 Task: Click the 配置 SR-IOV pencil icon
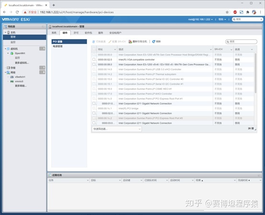110,42
